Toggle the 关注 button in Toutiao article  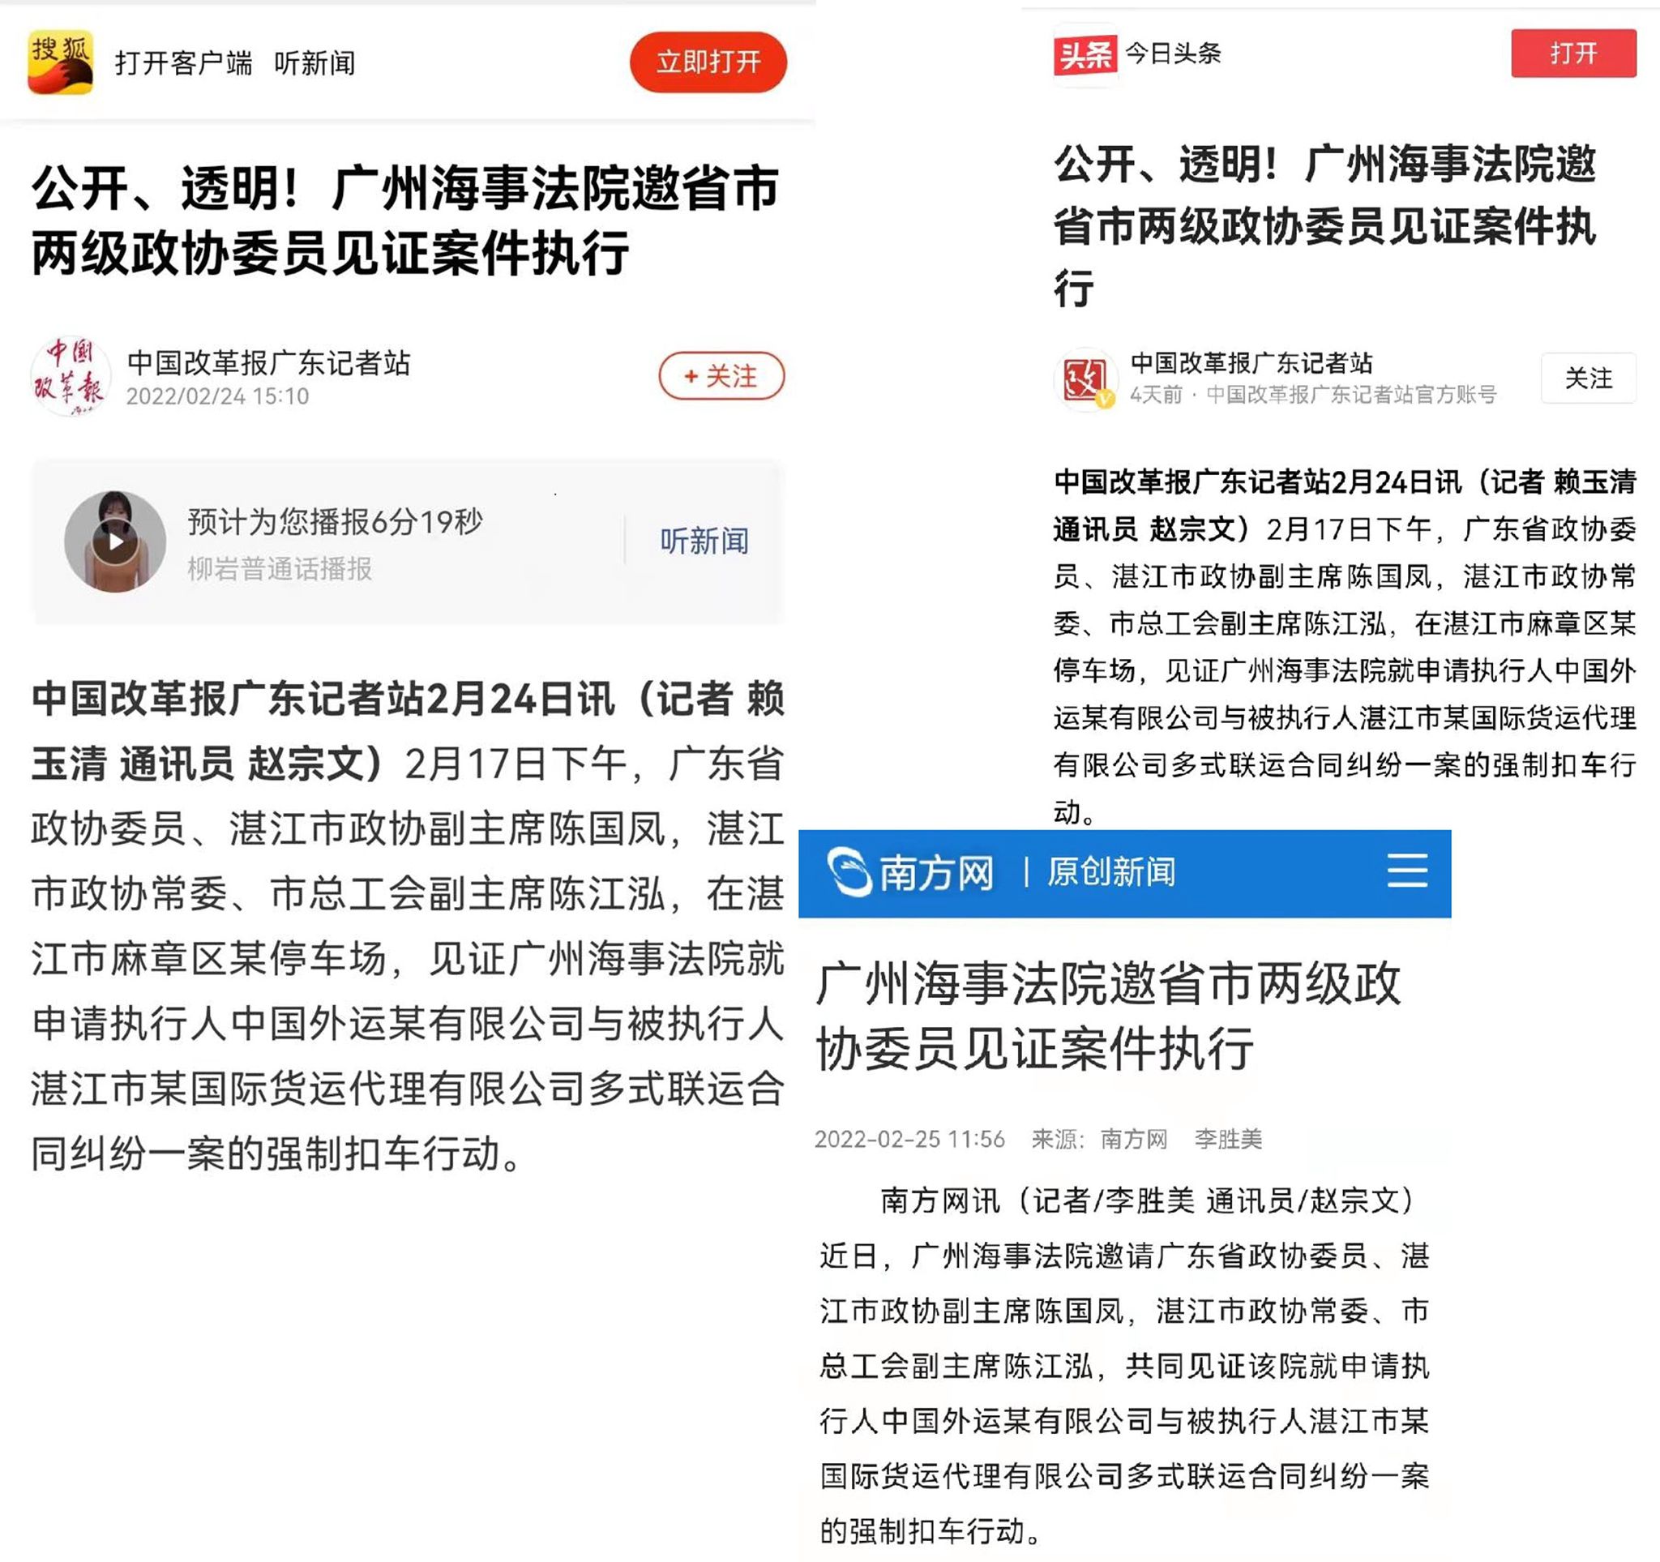pyautogui.click(x=1588, y=379)
